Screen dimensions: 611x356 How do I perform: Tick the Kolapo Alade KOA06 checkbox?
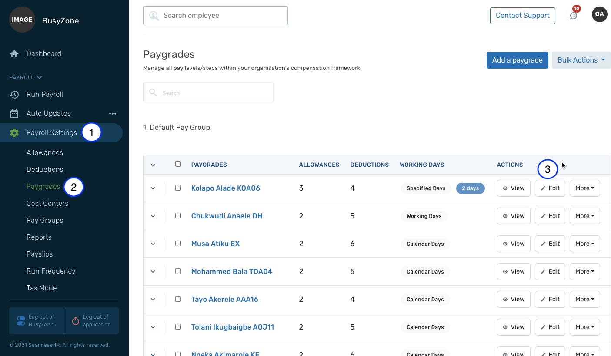click(x=178, y=188)
